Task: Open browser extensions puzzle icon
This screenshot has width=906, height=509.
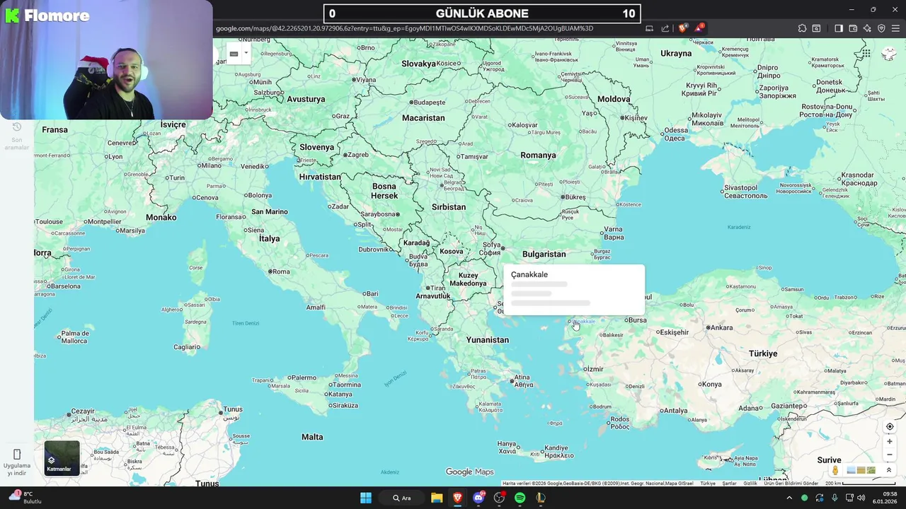Action: (802, 28)
